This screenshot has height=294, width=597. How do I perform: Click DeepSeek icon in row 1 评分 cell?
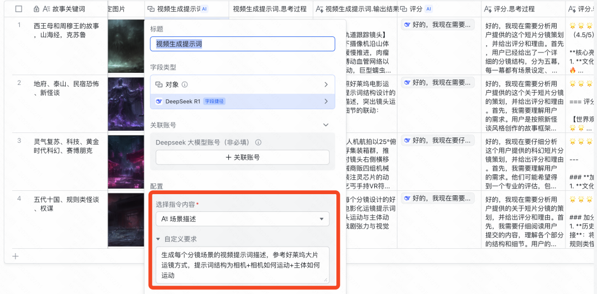tap(407, 25)
